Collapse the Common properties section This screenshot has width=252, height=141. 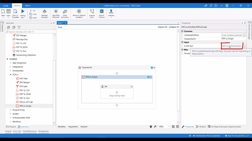pos(183,31)
